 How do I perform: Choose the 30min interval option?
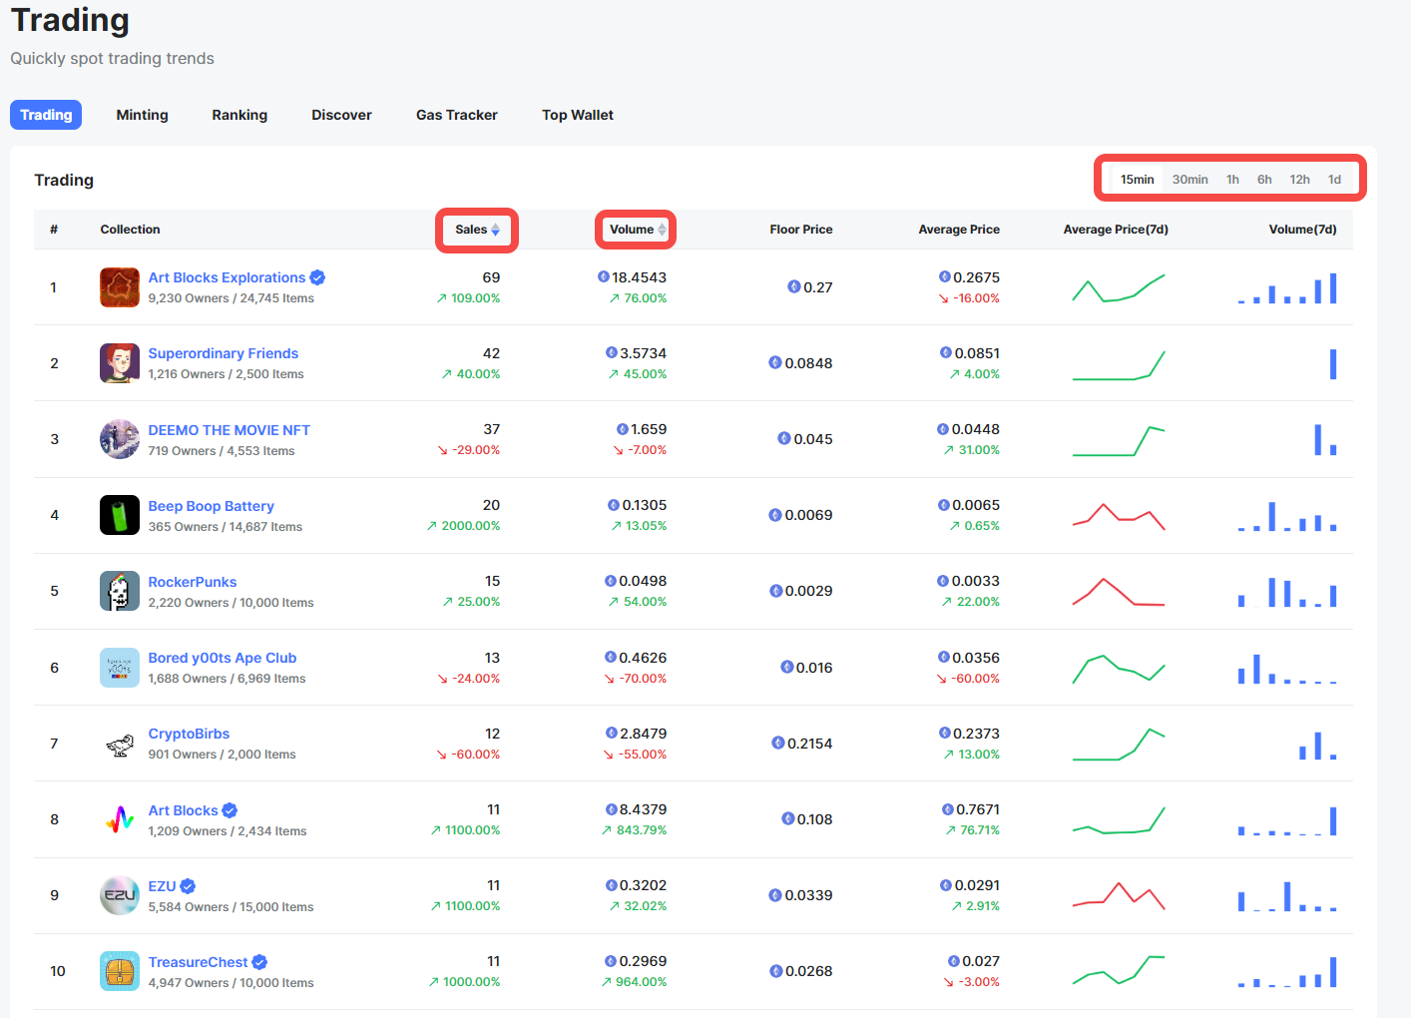1189,180
